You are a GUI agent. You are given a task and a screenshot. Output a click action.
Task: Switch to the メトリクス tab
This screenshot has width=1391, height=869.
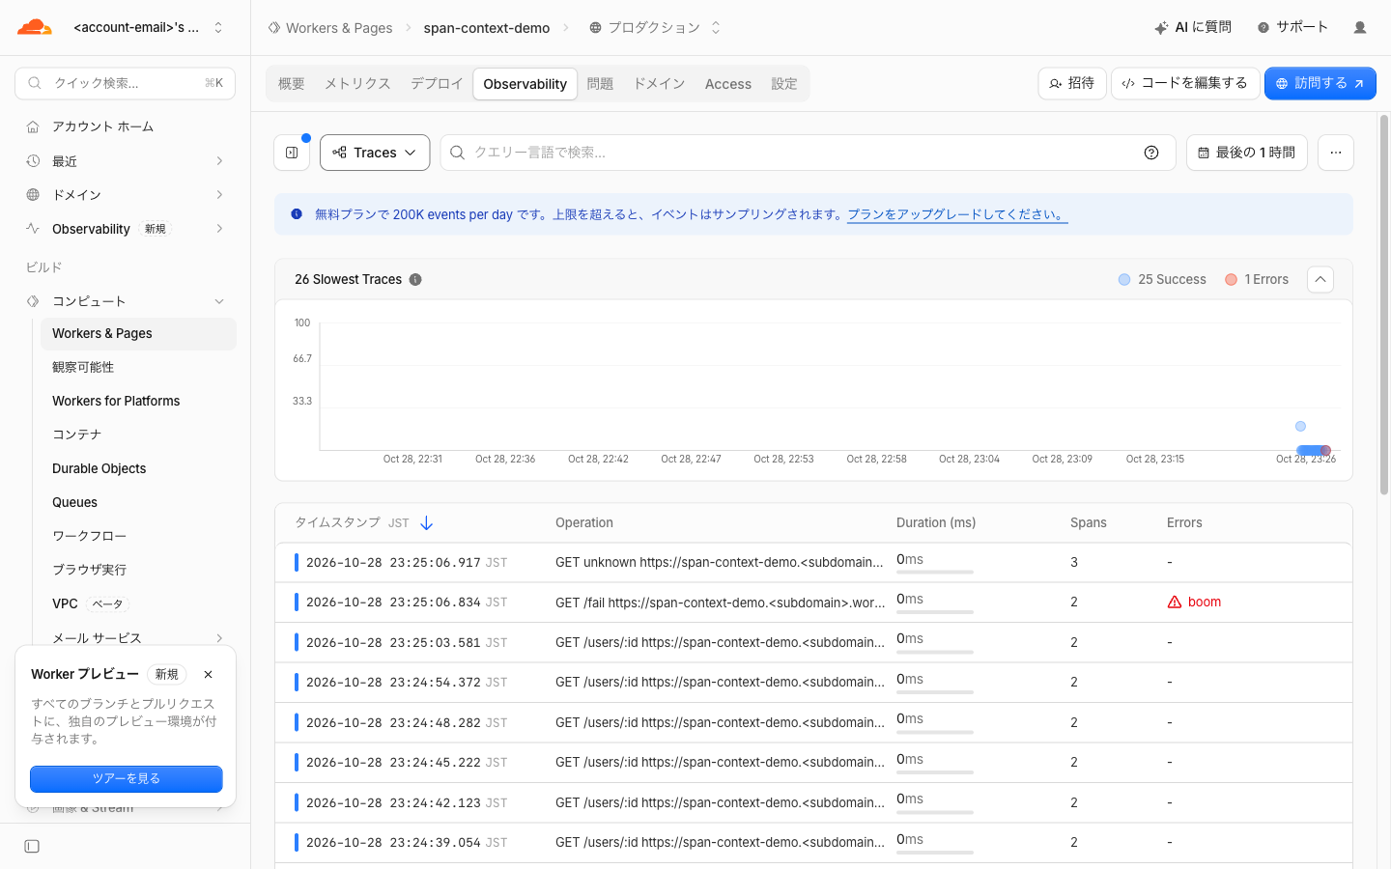[x=357, y=84]
